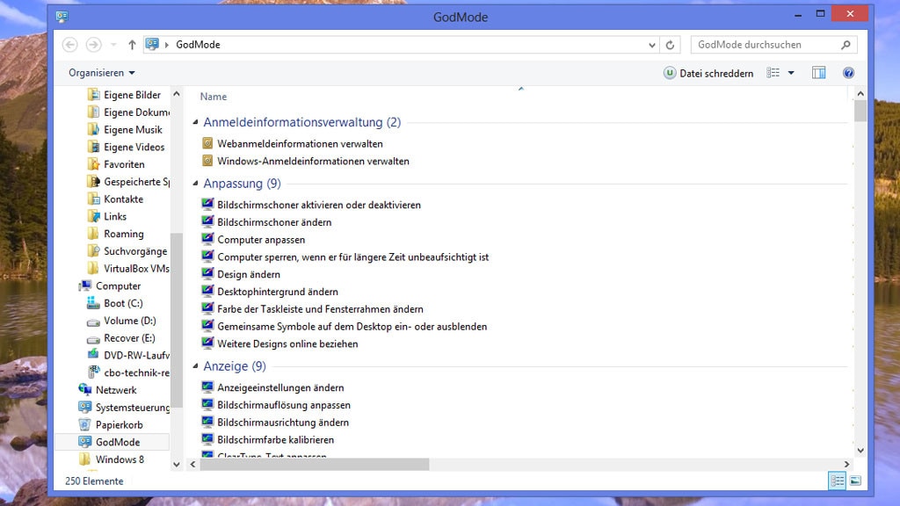Click the navigation pane scroll-down arrow
The image size is (900, 506).
coord(177,465)
